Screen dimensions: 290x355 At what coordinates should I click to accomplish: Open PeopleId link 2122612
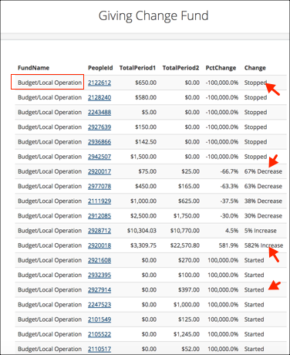pos(99,83)
